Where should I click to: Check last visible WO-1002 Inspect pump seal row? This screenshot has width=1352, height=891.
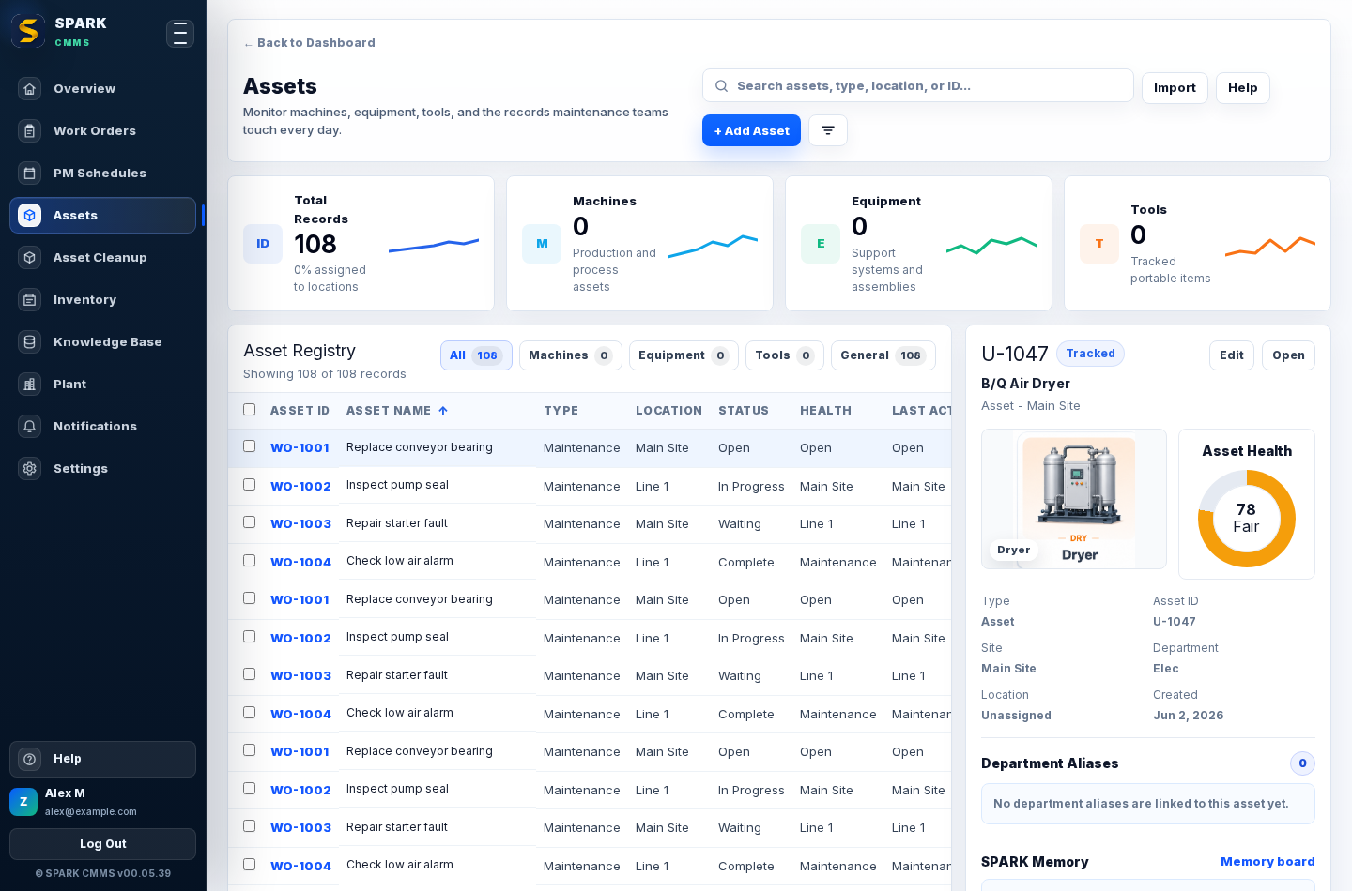(x=250, y=789)
